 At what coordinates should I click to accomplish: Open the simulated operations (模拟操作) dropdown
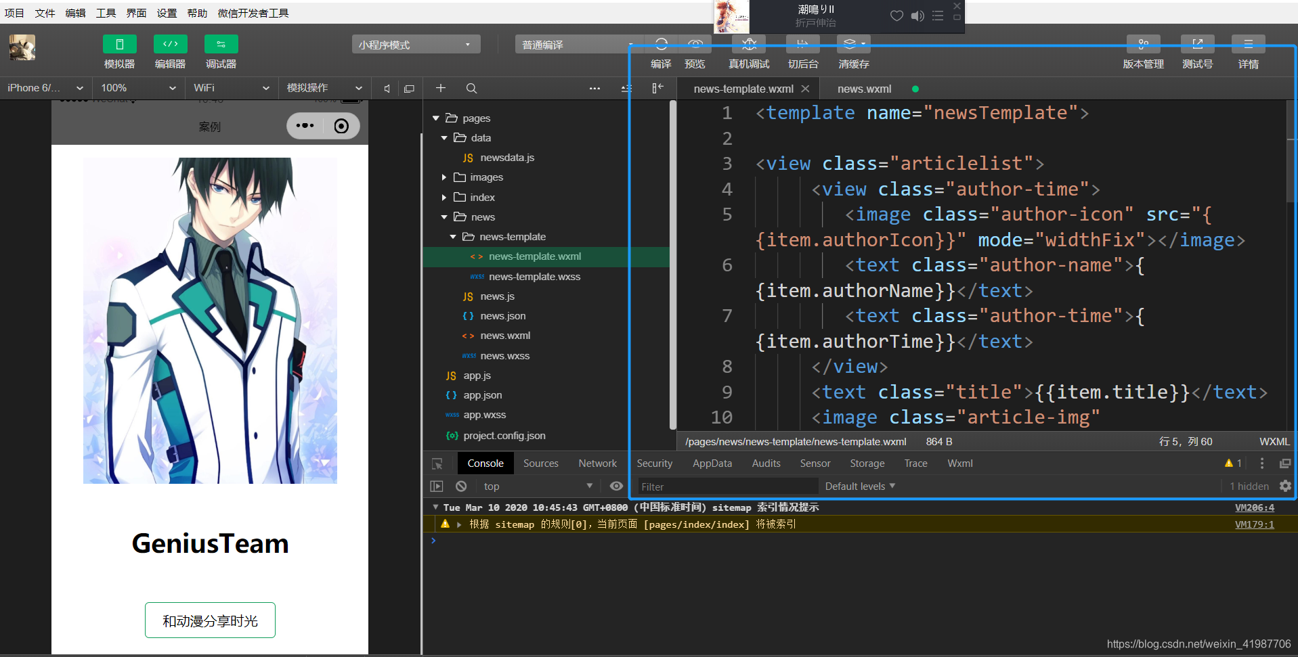324,88
